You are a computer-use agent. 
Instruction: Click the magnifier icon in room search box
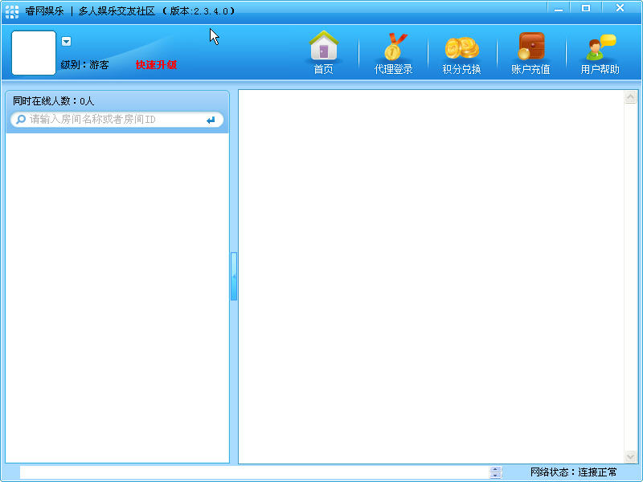pyautogui.click(x=21, y=120)
